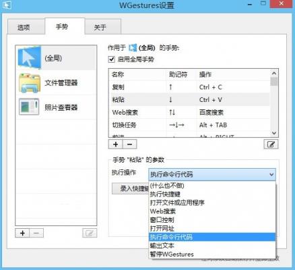Choose (什么也不做) from the dropdown list
This screenshot has width=295, height=270.
(x=212, y=186)
